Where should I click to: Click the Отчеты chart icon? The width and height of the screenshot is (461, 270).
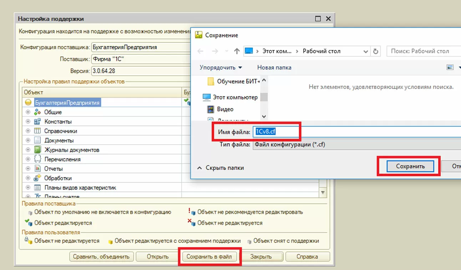click(x=37, y=169)
